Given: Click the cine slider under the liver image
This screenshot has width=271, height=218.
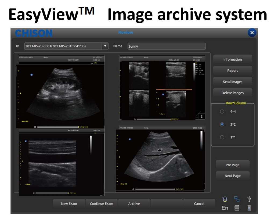Looking at the screenshot, I should (x=155, y=189).
